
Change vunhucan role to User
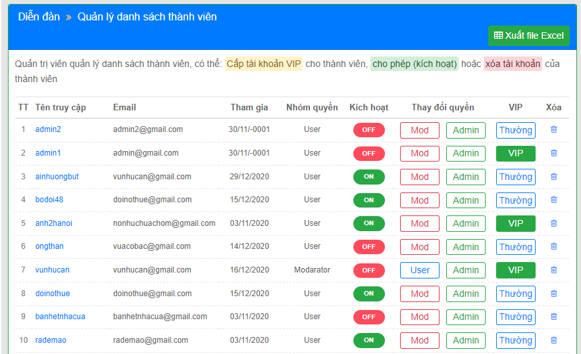[x=419, y=270]
